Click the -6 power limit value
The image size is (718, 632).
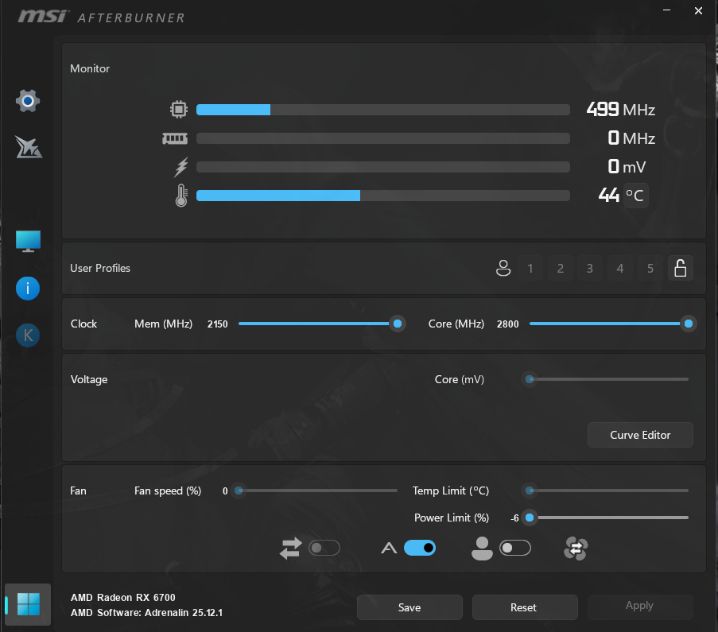click(514, 518)
